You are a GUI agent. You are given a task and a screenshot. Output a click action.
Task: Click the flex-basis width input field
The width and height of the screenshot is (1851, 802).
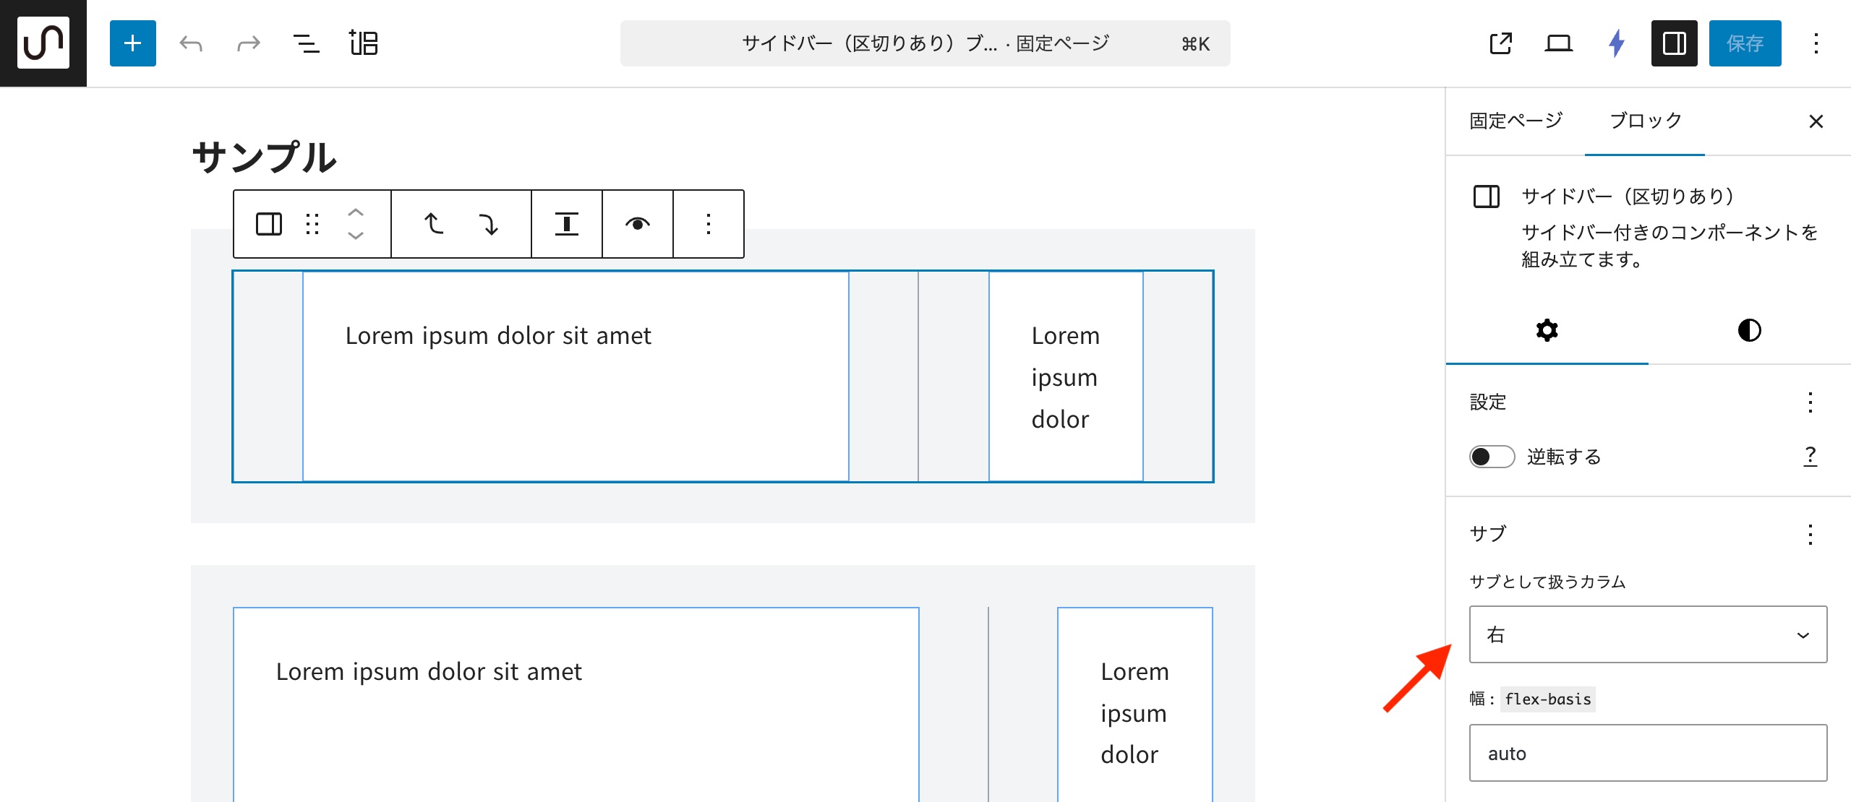(1648, 753)
